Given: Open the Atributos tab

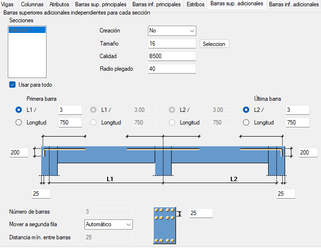Looking at the screenshot, I should click(x=59, y=4).
